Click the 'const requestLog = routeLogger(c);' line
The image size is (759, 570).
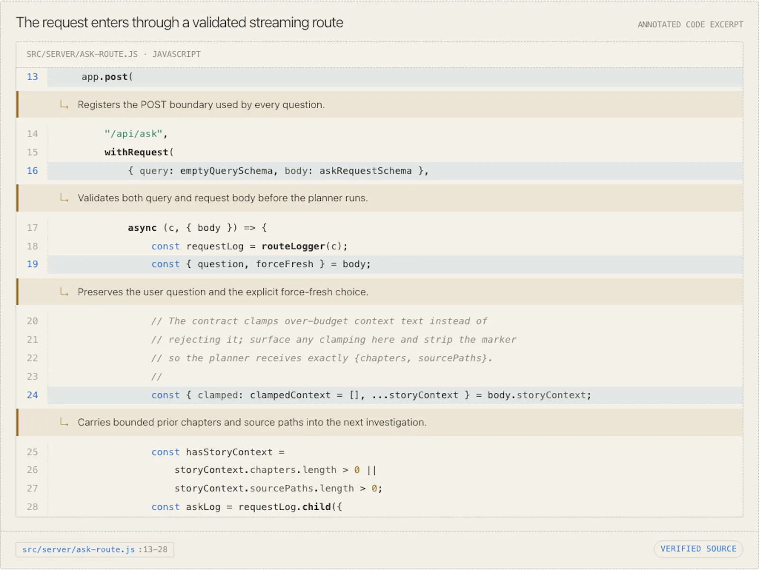[x=249, y=246]
